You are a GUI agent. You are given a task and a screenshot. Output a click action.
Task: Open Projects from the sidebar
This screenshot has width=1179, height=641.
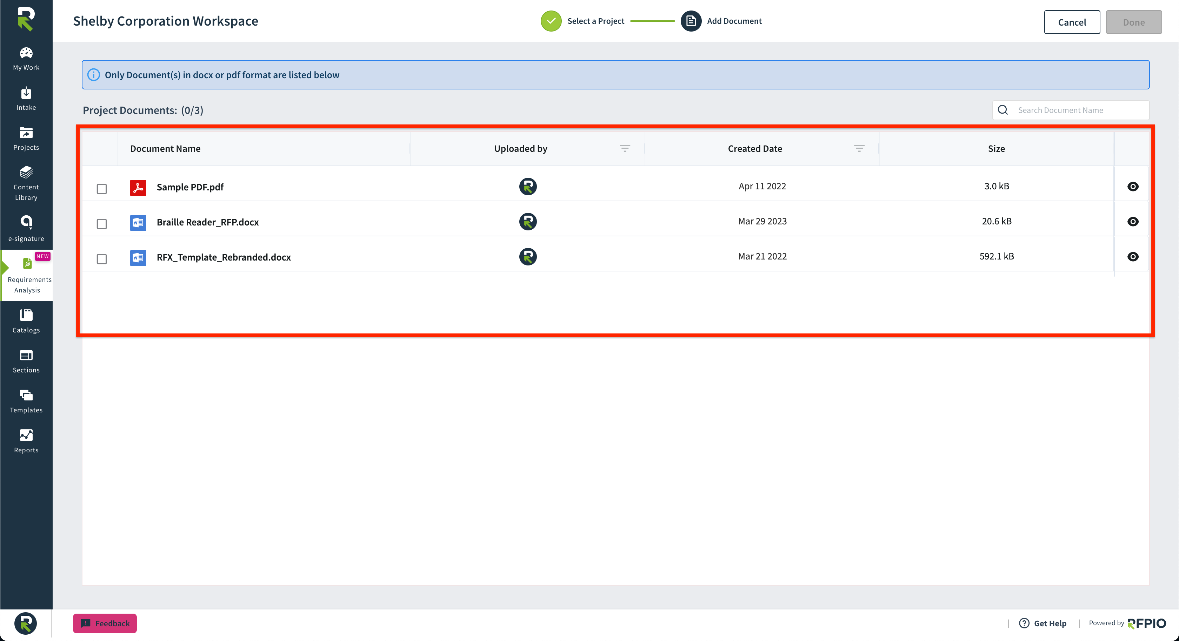pos(26,139)
